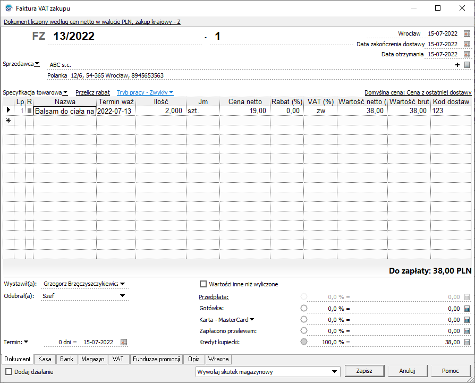
Task: Select Zapłacono przelewem radio button
Action: tap(304, 331)
